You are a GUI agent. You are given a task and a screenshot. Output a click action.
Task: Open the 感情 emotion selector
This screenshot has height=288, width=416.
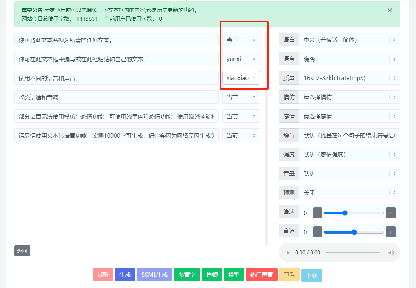(x=349, y=116)
